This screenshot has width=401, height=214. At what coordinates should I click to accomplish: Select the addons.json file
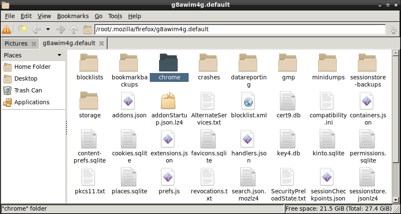(x=129, y=105)
